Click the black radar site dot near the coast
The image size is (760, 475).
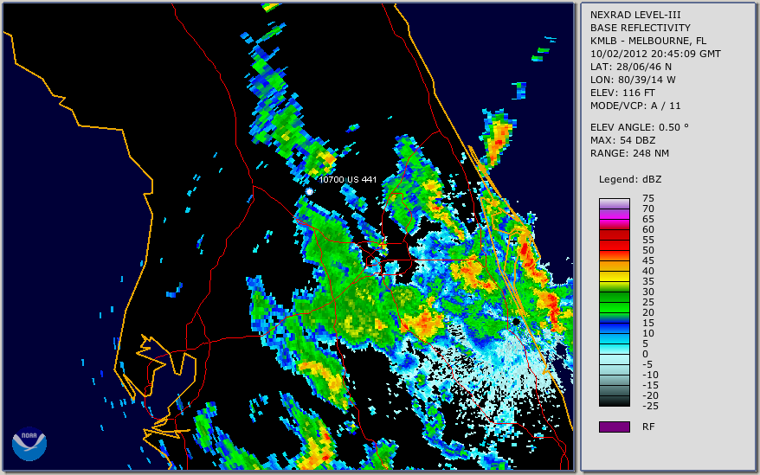point(516,322)
